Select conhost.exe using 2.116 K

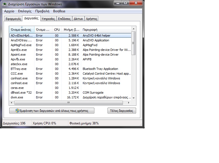70,83
